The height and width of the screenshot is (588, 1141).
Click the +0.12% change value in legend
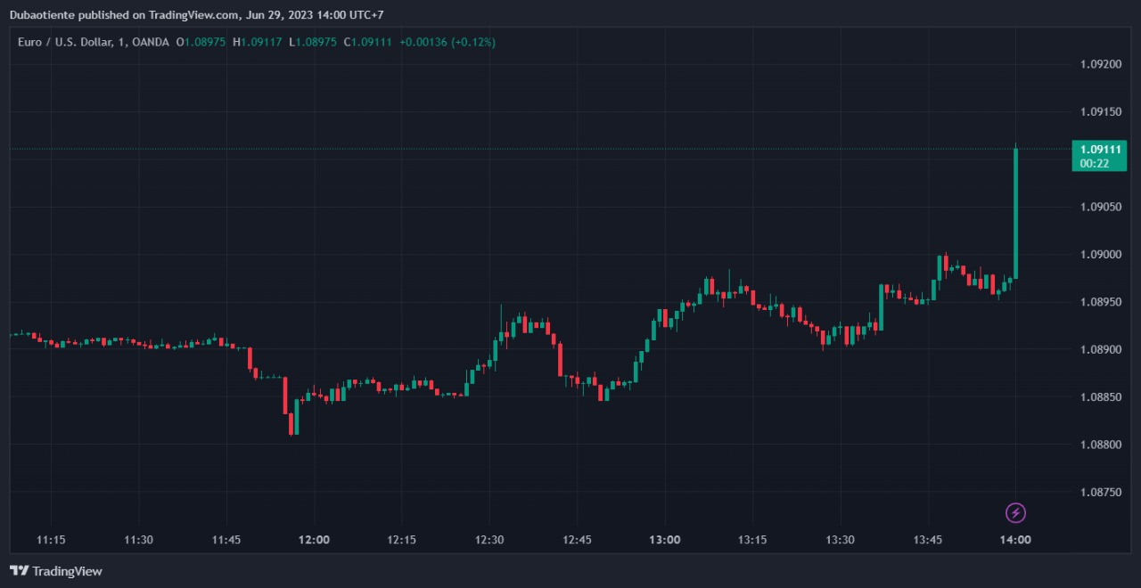[x=472, y=42]
